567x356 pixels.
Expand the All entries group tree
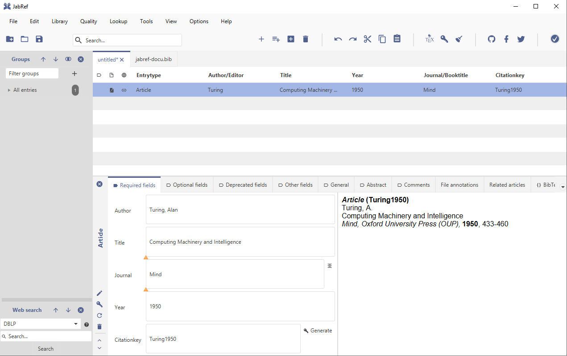coord(9,90)
